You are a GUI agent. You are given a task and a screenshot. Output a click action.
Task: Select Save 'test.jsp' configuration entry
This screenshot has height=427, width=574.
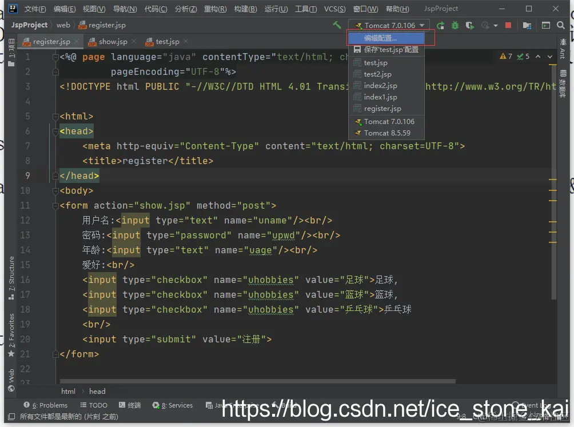(386, 49)
